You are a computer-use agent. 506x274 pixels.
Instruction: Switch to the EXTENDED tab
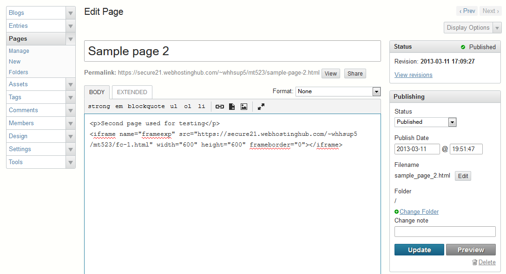point(132,92)
